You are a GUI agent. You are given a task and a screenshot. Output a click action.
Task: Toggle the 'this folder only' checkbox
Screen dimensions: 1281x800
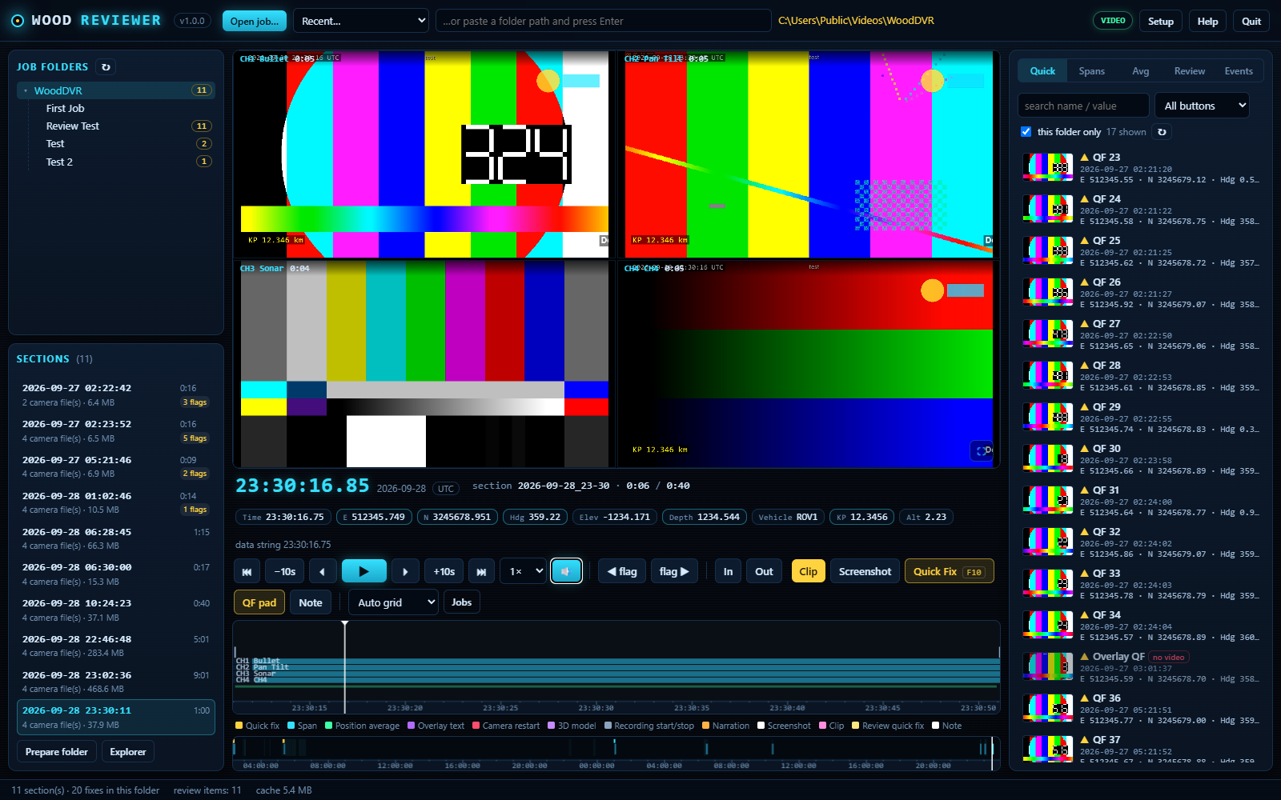[x=1026, y=131]
